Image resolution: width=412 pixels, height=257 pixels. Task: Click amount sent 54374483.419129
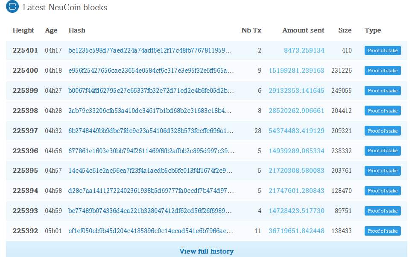(296, 131)
